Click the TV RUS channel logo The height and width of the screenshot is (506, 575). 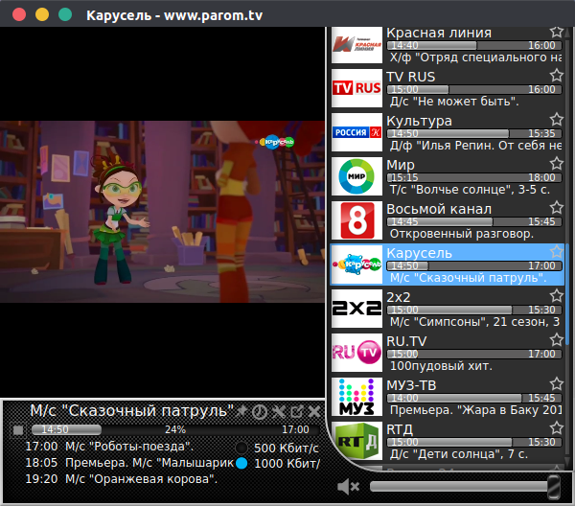(356, 88)
